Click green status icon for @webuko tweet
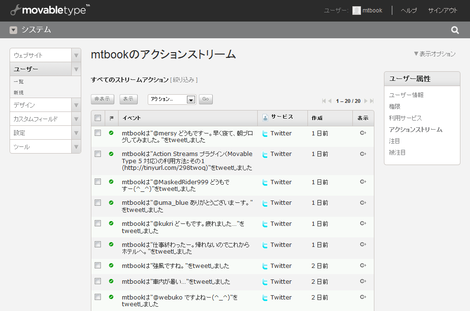 click(x=111, y=297)
